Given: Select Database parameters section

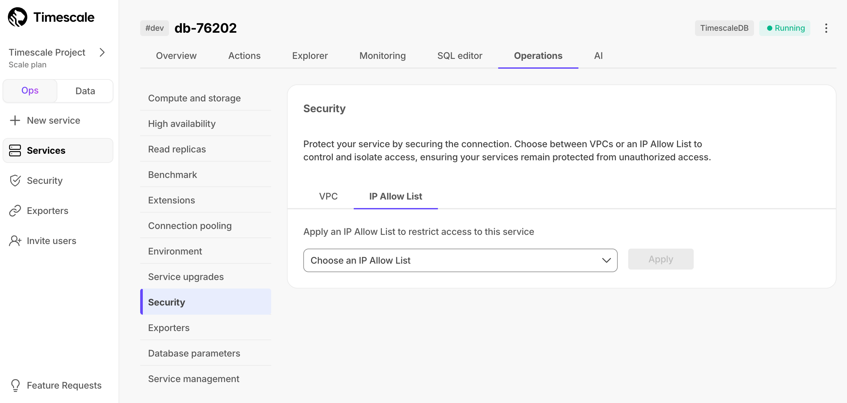Looking at the screenshot, I should tap(205, 353).
